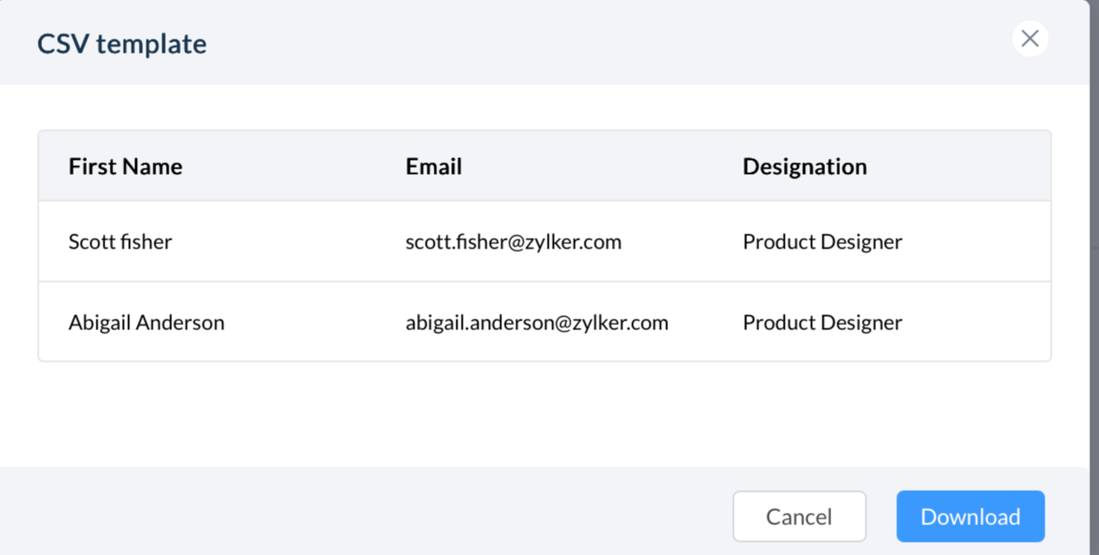1099x555 pixels.
Task: Click the dialog header bar
Action: click(x=544, y=42)
